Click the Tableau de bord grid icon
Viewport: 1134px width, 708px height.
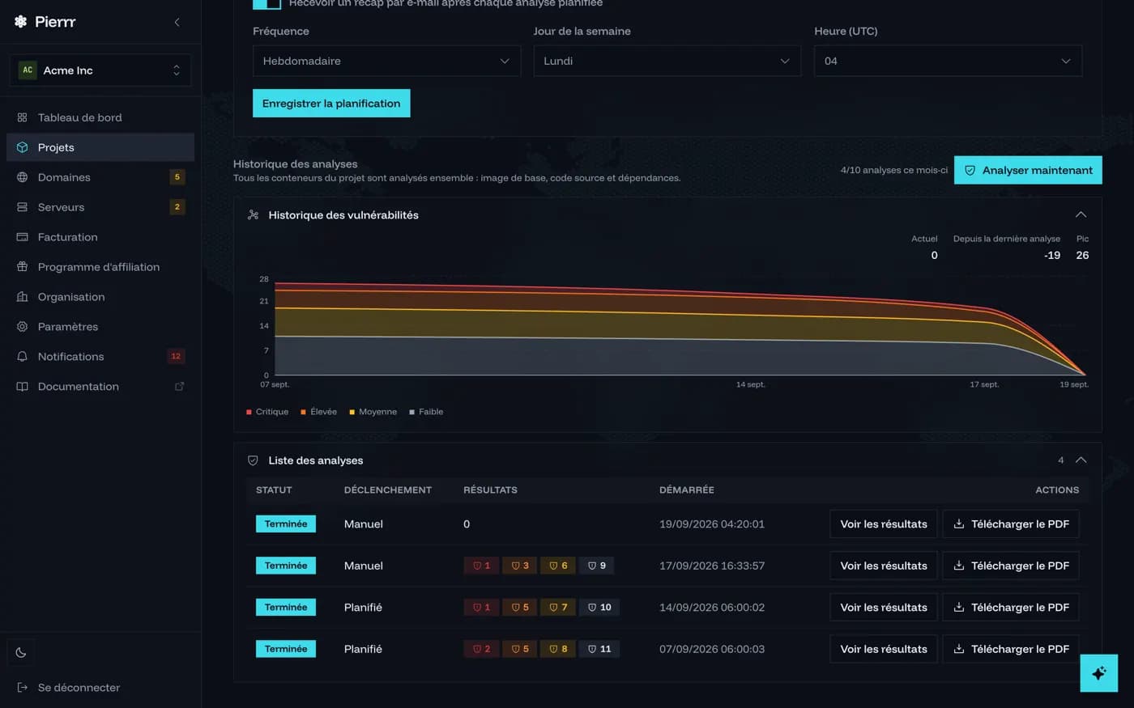point(22,117)
